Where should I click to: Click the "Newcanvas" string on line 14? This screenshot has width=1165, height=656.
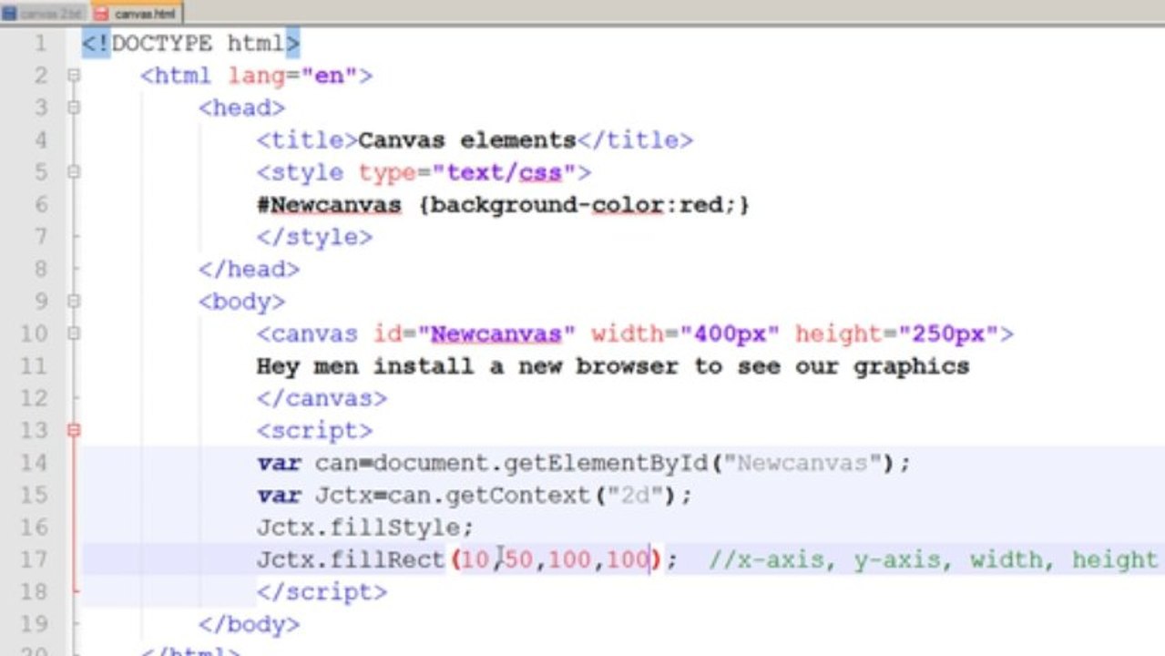click(x=802, y=463)
